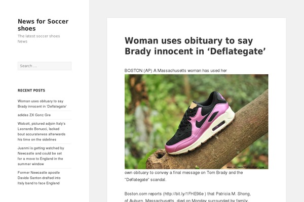Click the RECENT POSTS heading
Image resolution: width=304 pixels, height=202 pixels.
pyautogui.click(x=31, y=90)
